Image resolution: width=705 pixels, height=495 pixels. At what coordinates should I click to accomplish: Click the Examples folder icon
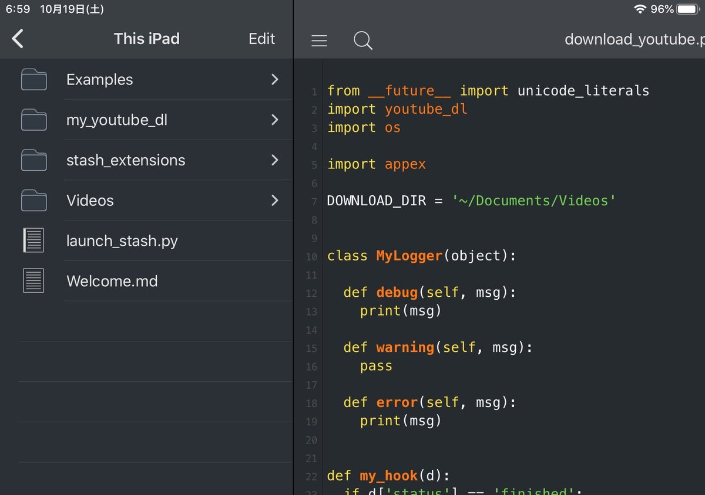[x=33, y=80]
